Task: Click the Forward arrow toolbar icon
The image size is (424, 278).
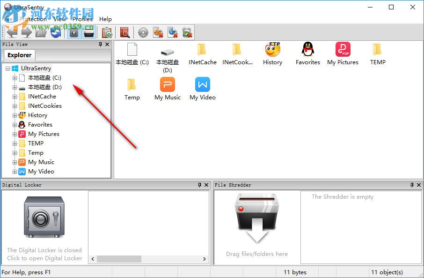Action: [27, 33]
